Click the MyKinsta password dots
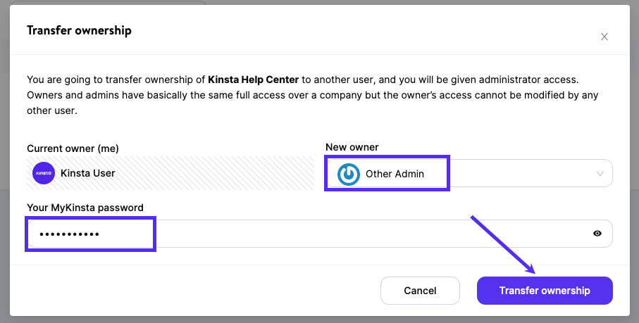639x323 pixels. point(69,234)
